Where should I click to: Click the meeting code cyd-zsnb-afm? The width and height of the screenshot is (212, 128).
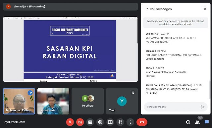point(15,122)
